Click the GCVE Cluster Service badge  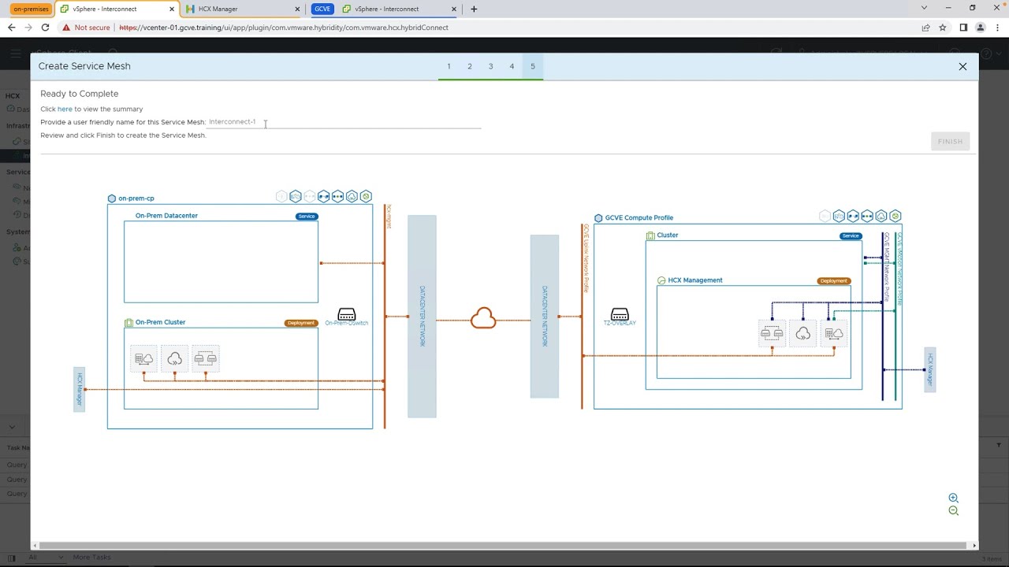pos(851,236)
